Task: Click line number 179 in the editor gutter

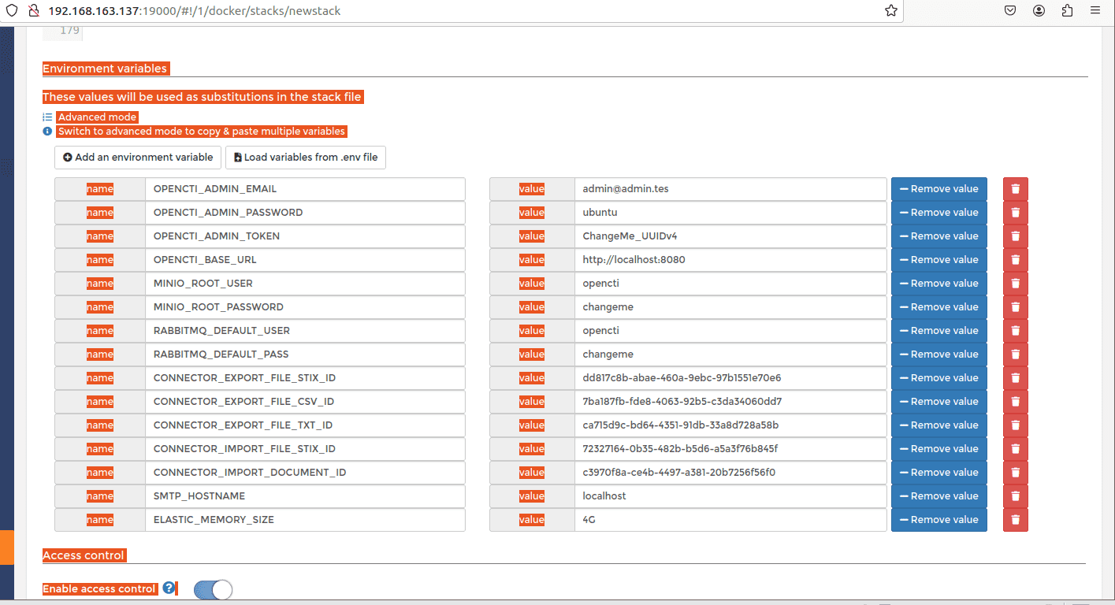Action: [x=69, y=31]
